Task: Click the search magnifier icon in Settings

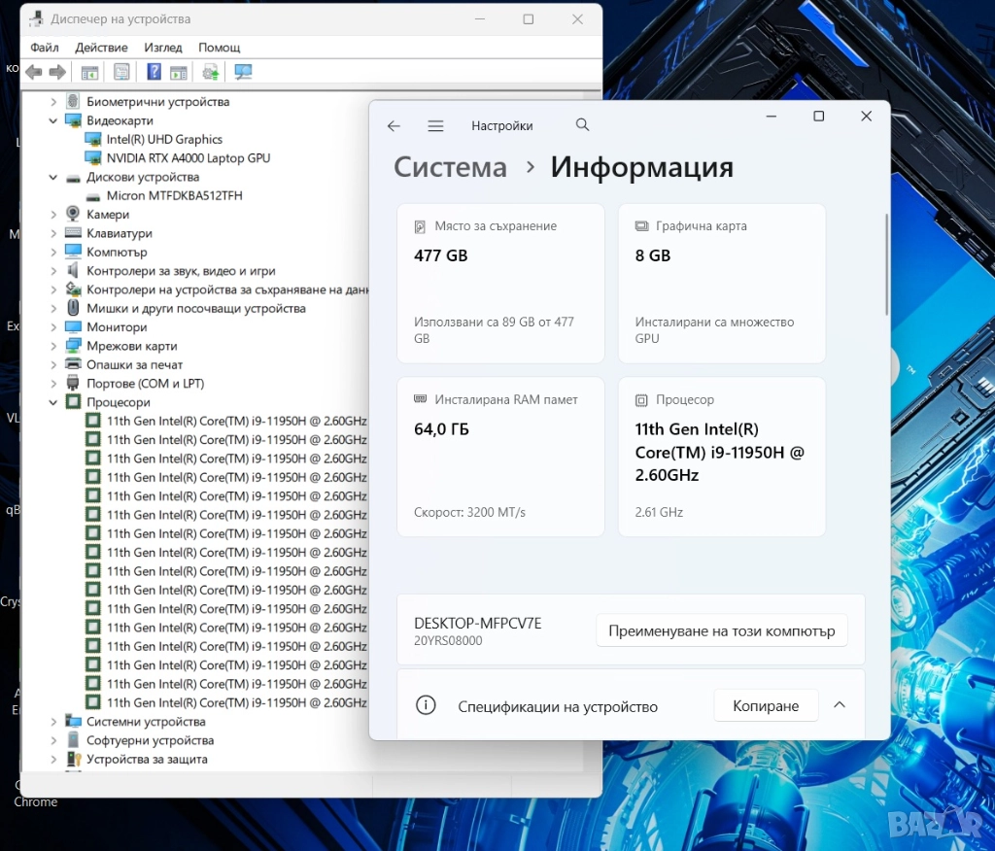Action: coord(582,125)
